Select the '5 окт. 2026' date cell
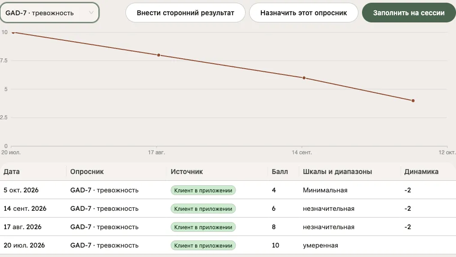The width and height of the screenshot is (456, 257). [21, 190]
